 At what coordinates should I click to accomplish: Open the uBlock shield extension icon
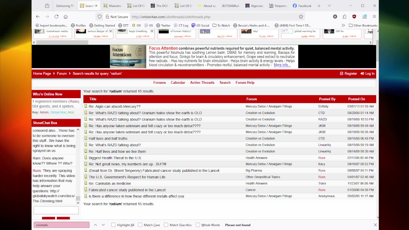coord(354,17)
